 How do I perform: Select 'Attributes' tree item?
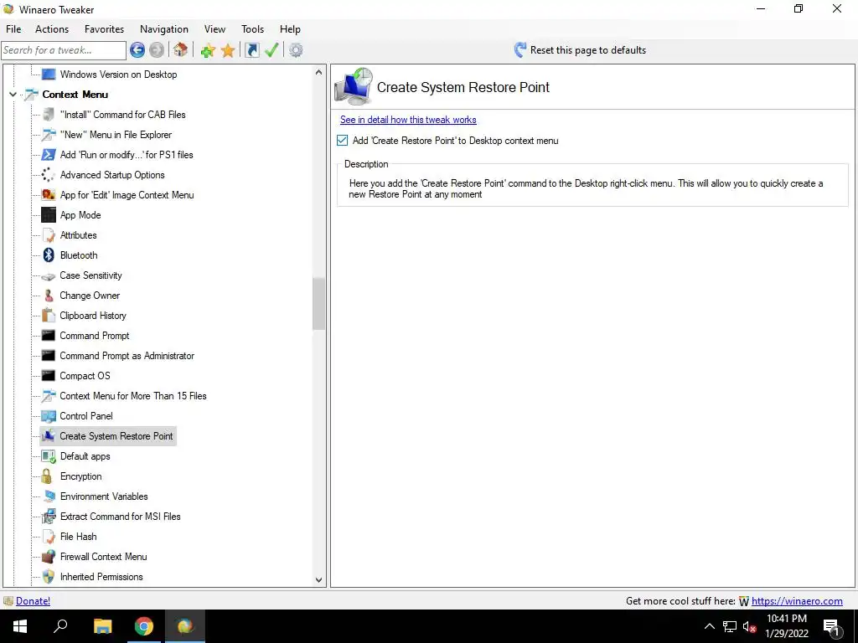[78, 235]
